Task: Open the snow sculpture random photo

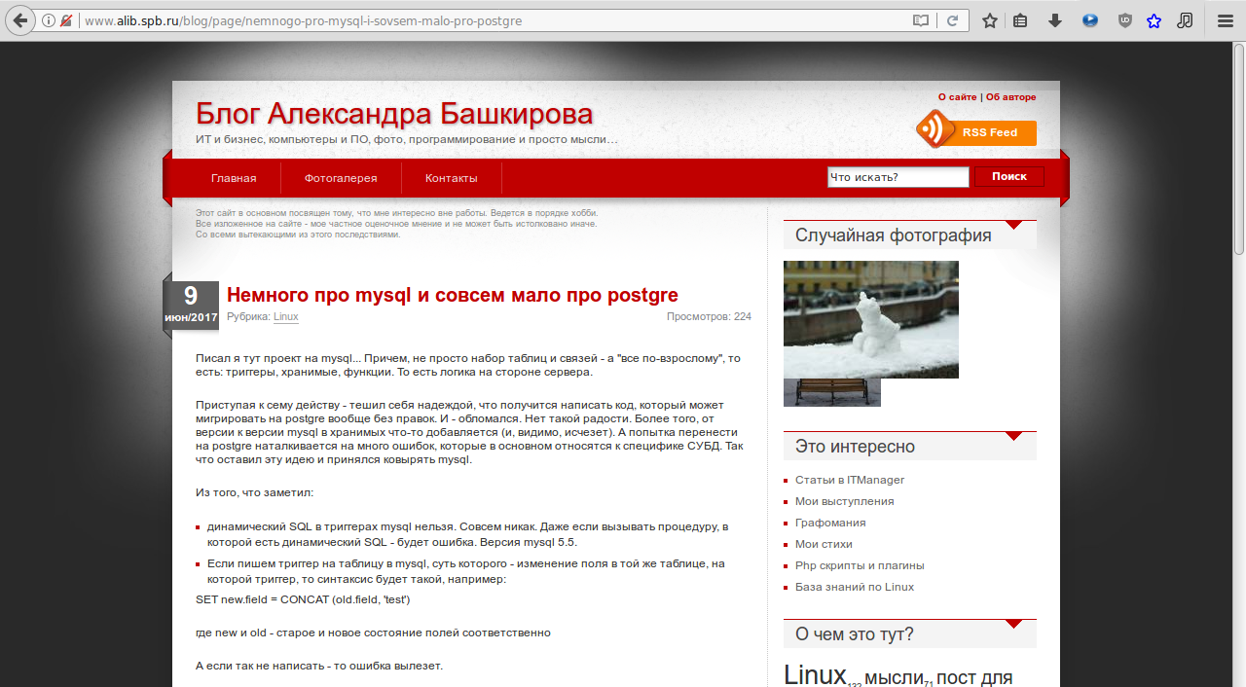Action: click(x=871, y=319)
